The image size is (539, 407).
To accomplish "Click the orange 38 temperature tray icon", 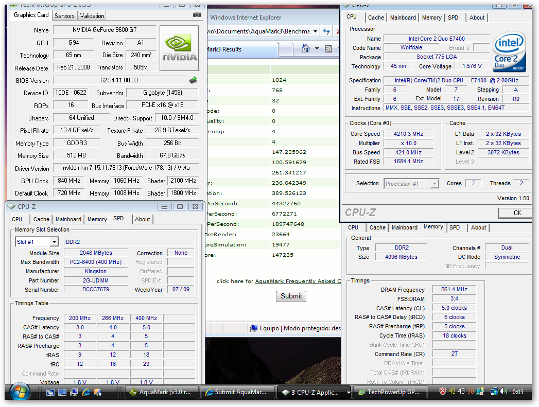I will coord(470,391).
